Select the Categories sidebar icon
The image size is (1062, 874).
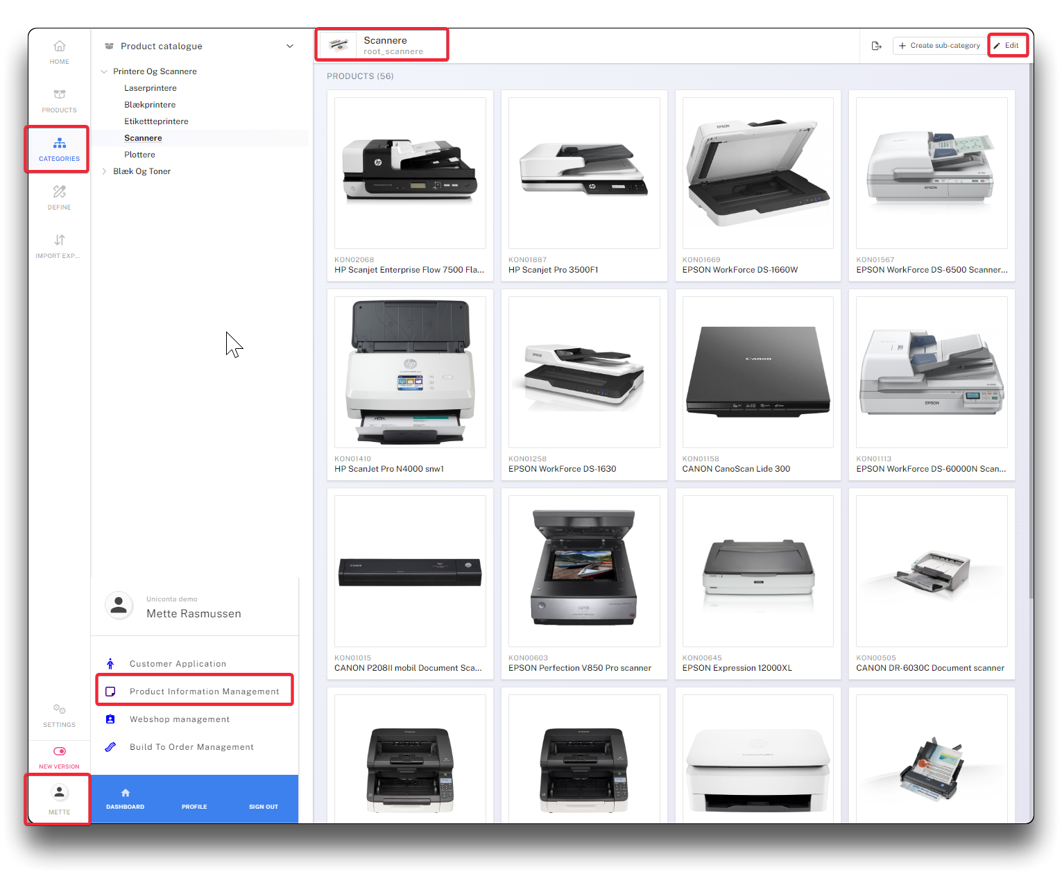pos(60,149)
